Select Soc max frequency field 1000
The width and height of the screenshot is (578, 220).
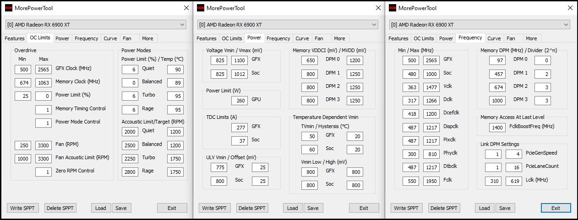[431, 74]
